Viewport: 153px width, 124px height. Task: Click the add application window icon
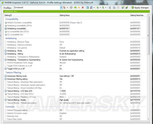click(x=88, y=8)
